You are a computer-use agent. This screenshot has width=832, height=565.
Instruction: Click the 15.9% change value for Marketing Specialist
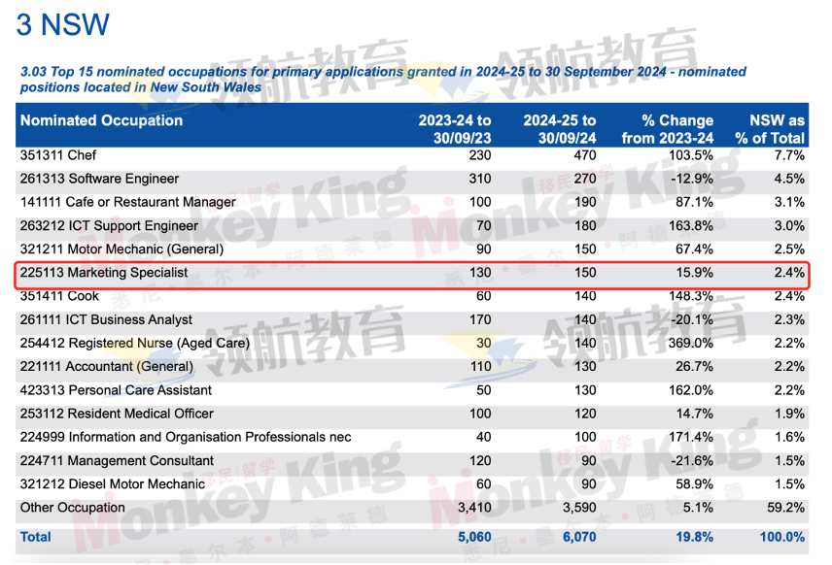click(x=693, y=273)
